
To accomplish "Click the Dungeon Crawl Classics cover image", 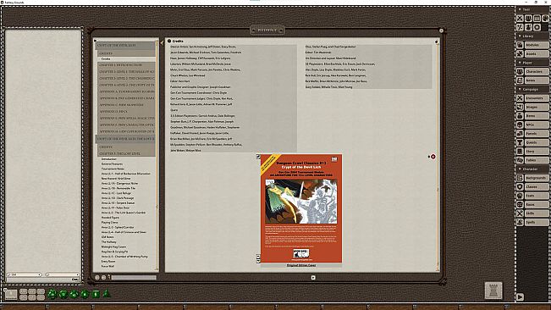I will click(x=301, y=208).
